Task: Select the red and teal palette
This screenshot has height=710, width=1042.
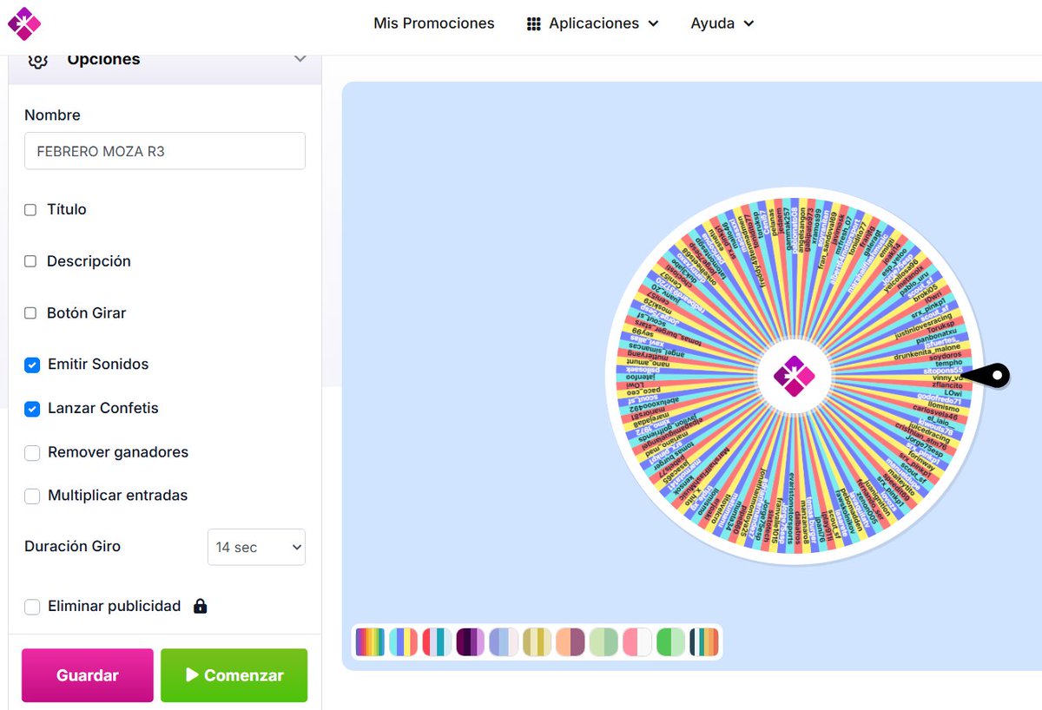Action: click(437, 642)
